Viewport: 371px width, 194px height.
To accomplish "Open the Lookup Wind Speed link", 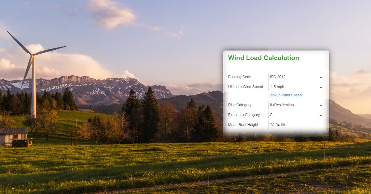I will (285, 95).
